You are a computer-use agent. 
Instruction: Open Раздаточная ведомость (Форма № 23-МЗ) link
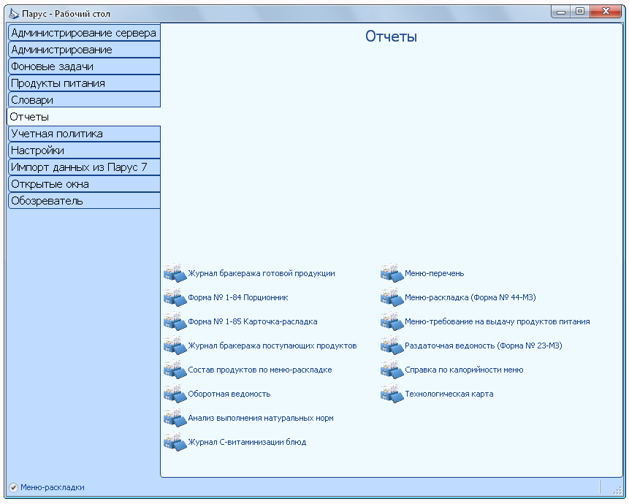(483, 345)
